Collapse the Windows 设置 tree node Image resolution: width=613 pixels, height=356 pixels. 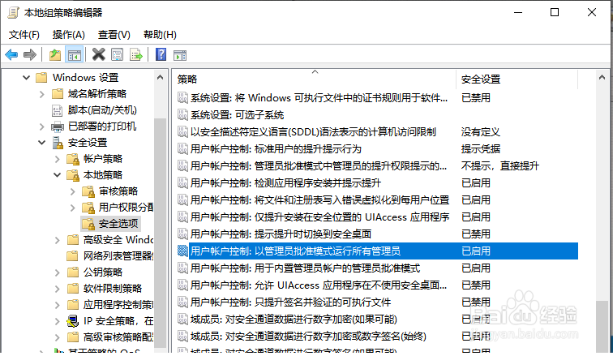(26, 78)
